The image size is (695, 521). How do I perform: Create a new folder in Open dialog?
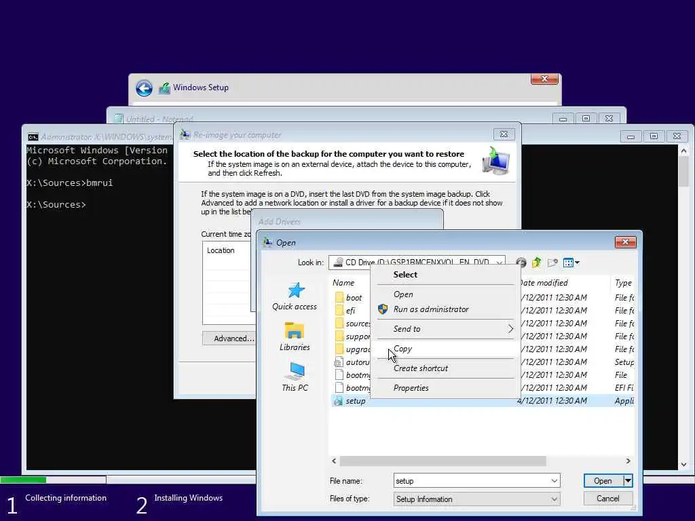pyautogui.click(x=552, y=263)
